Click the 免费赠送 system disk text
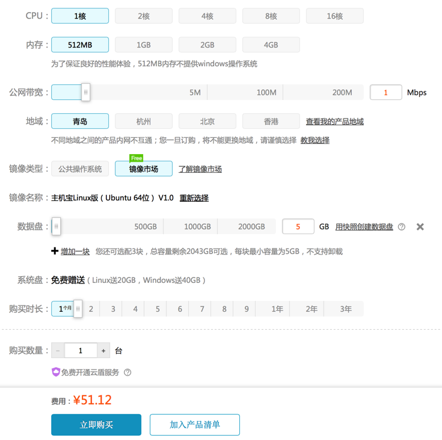Screen dimensions: 442x440 (x=68, y=280)
